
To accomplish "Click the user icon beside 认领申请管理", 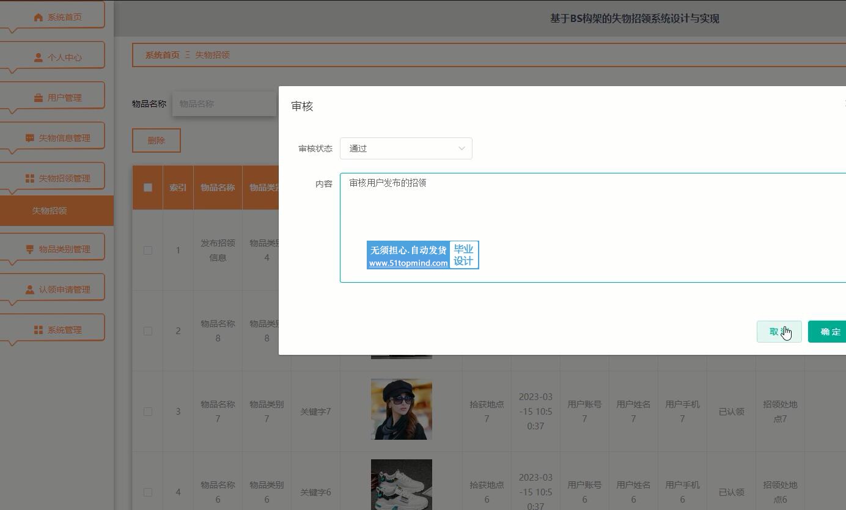I will 30,290.
